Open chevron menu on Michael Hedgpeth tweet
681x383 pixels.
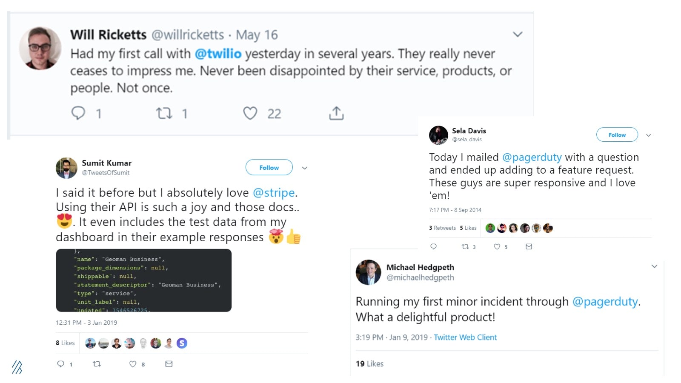[x=654, y=266]
